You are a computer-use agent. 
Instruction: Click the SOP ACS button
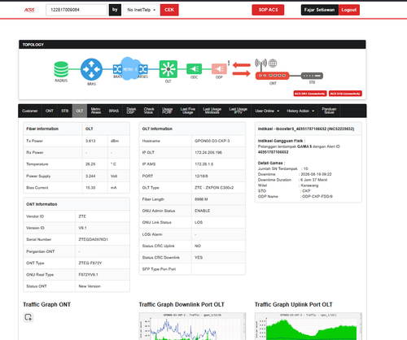pos(268,10)
